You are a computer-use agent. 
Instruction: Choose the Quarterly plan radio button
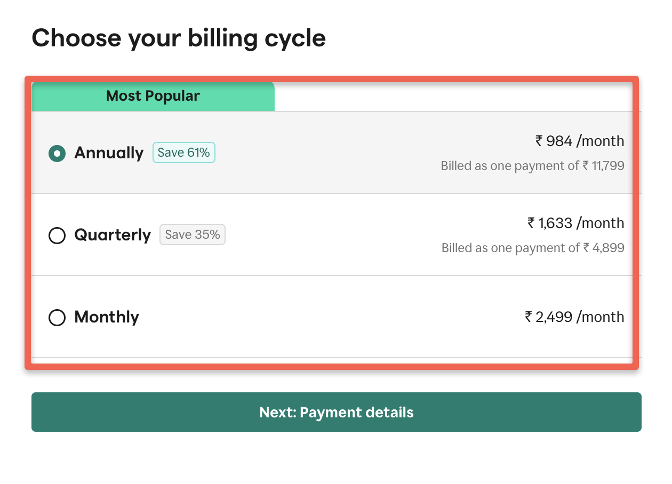pos(57,236)
